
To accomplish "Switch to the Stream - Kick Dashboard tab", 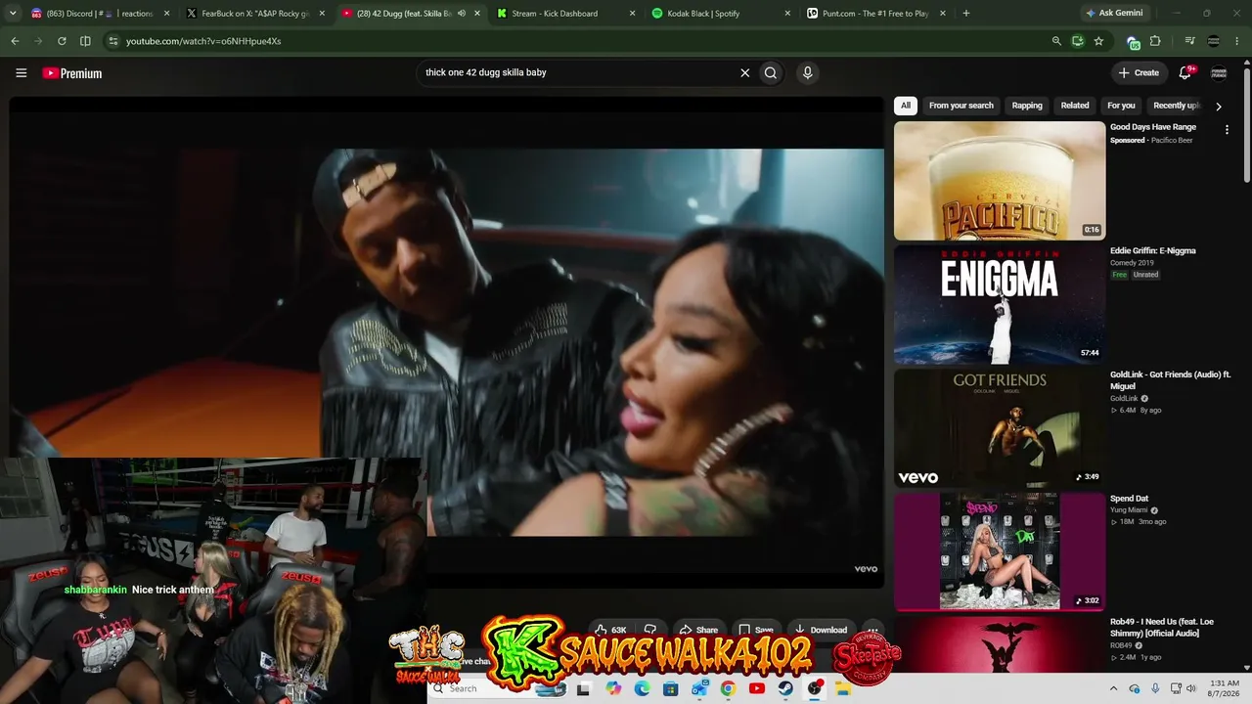I will pyautogui.click(x=565, y=14).
